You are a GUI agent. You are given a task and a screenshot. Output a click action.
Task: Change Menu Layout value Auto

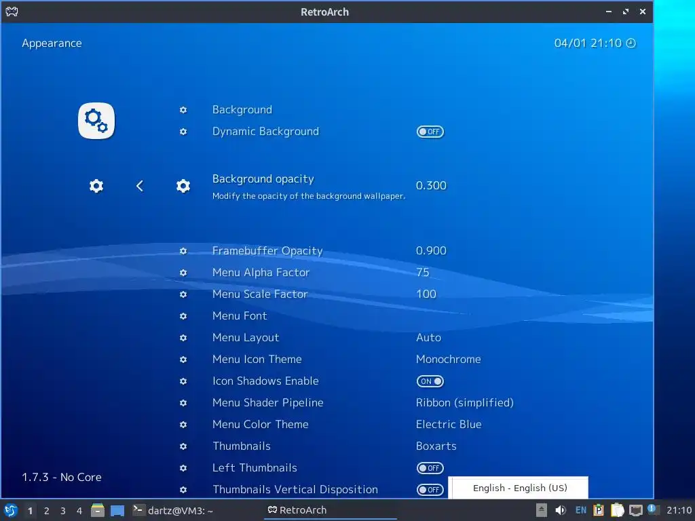(x=429, y=338)
